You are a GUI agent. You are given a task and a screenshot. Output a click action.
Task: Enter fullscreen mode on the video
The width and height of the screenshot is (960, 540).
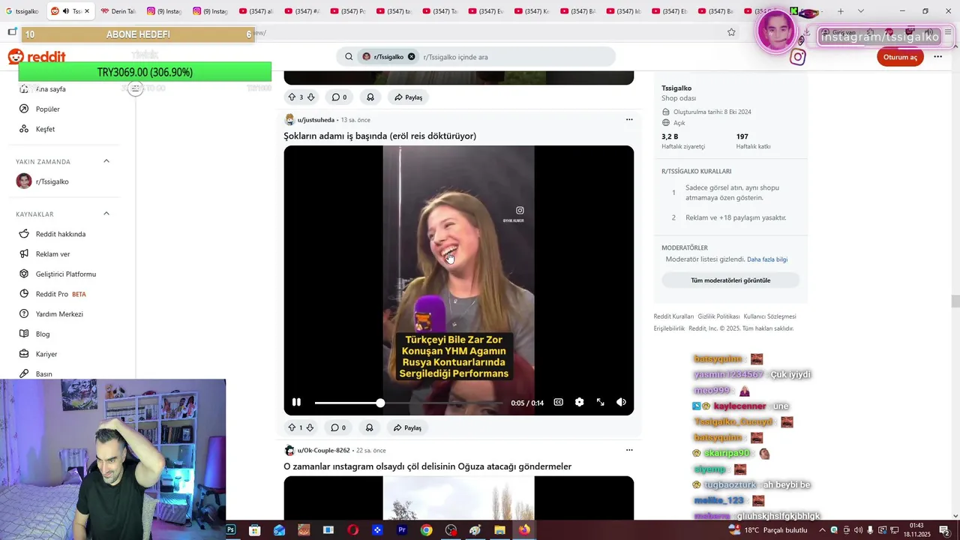[600, 402]
